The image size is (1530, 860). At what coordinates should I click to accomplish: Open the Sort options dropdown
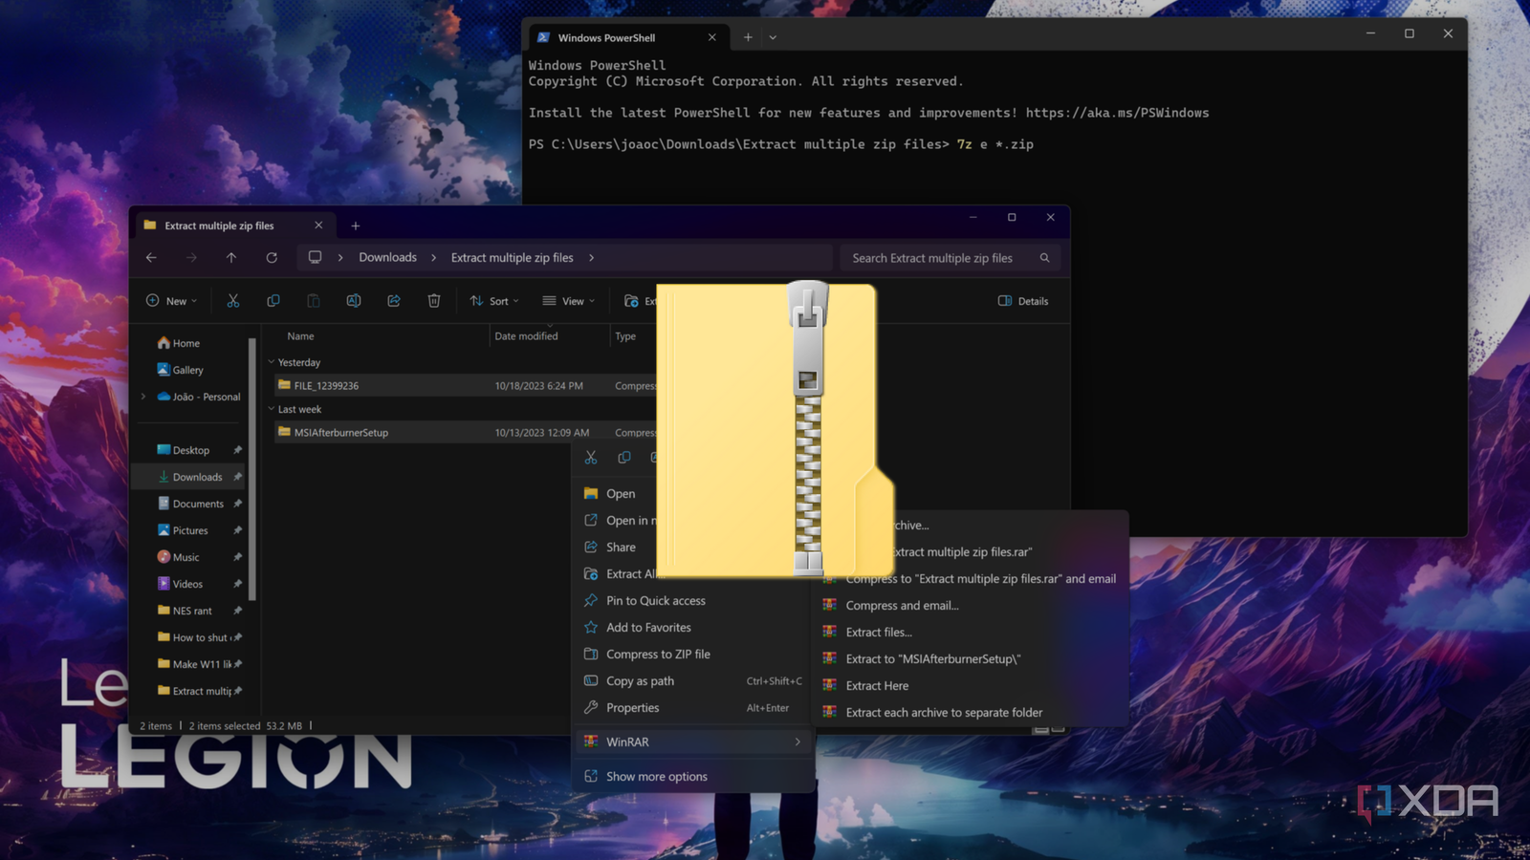(493, 300)
